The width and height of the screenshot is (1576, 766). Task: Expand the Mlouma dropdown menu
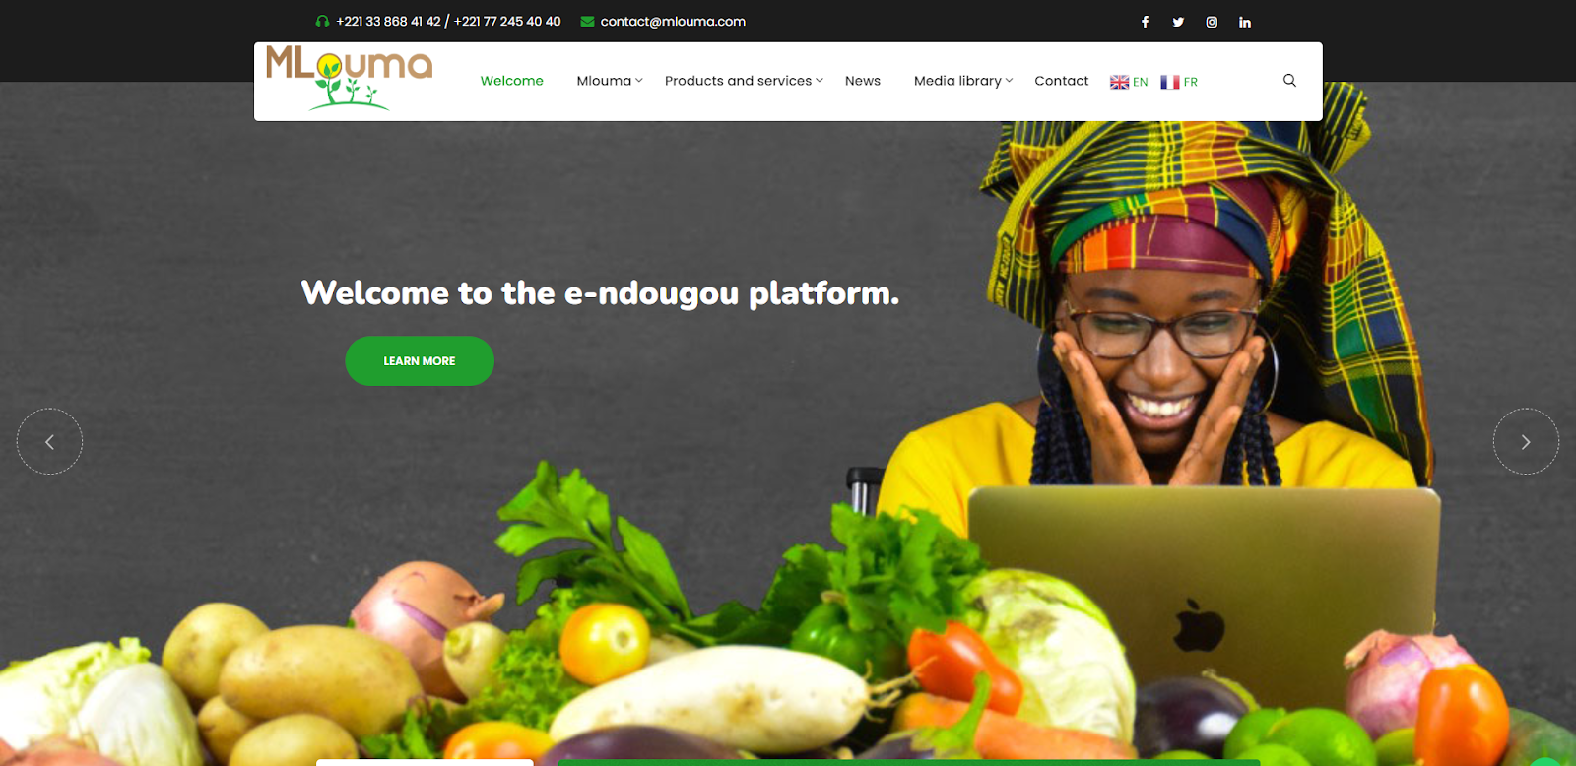coord(610,81)
